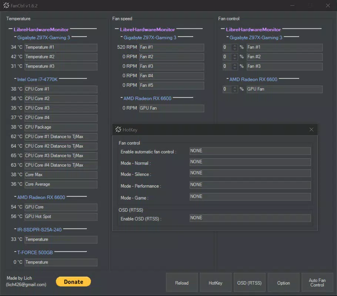This screenshot has height=296, width=337.
Task: Edit the Core Average name field
Action: (x=61, y=185)
